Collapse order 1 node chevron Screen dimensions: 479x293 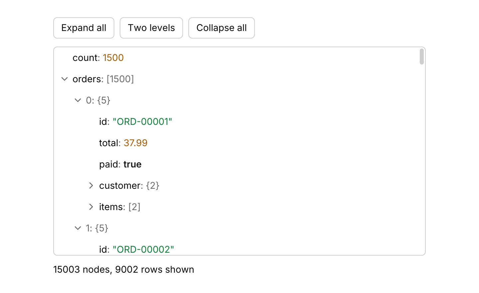pyautogui.click(x=78, y=228)
